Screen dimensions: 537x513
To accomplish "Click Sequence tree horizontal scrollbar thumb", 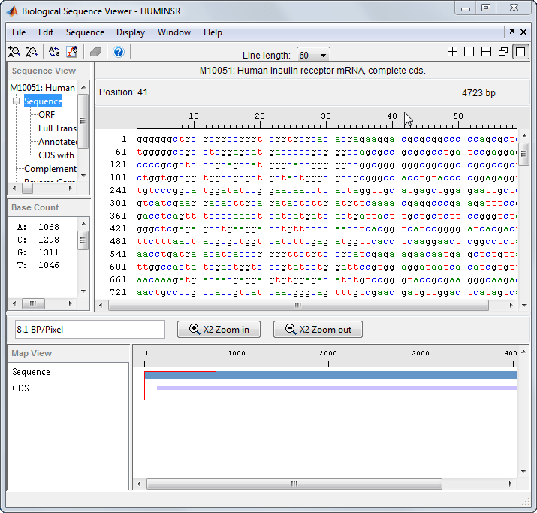I will click(x=27, y=188).
